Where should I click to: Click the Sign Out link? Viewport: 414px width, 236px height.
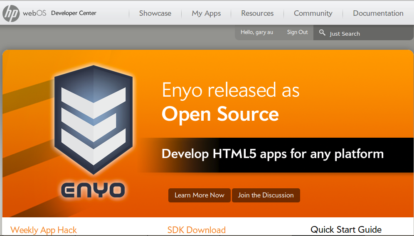(x=297, y=32)
